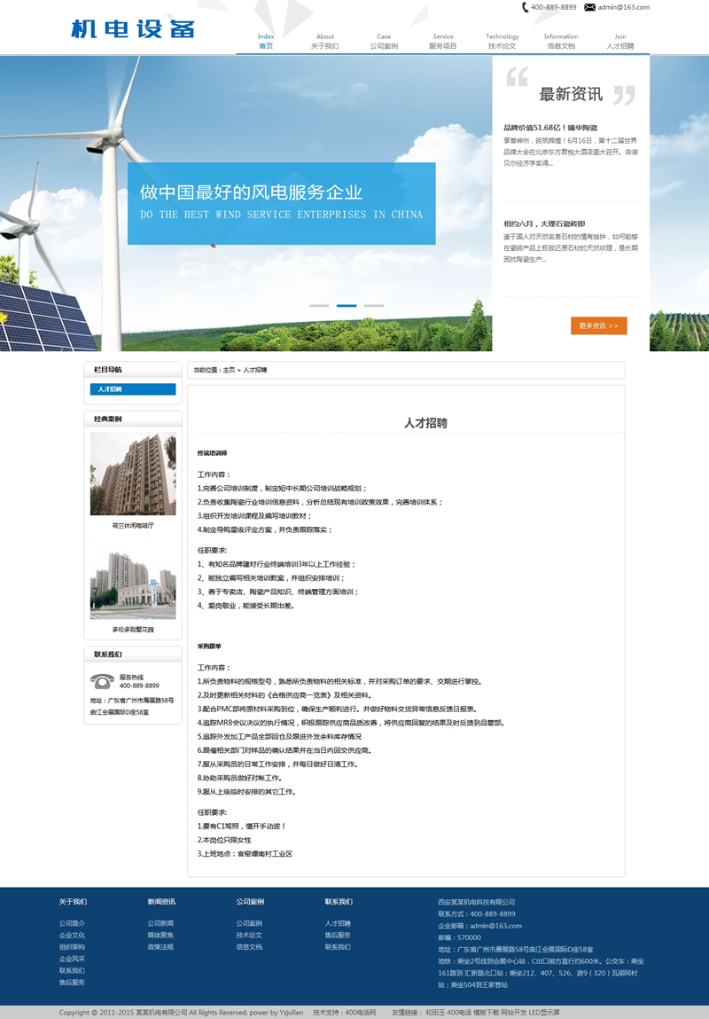Select the blue 人才招聘 sidebar item
The image size is (709, 1019).
pyautogui.click(x=133, y=389)
